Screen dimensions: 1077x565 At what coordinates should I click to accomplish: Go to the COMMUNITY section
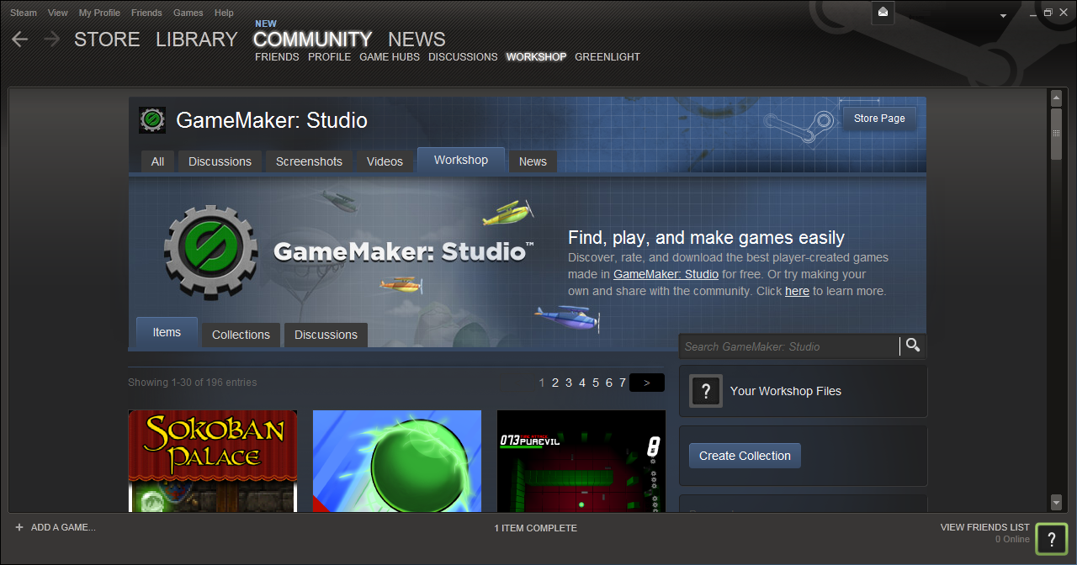[312, 40]
